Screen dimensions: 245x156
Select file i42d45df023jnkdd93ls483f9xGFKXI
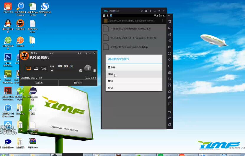134,29
